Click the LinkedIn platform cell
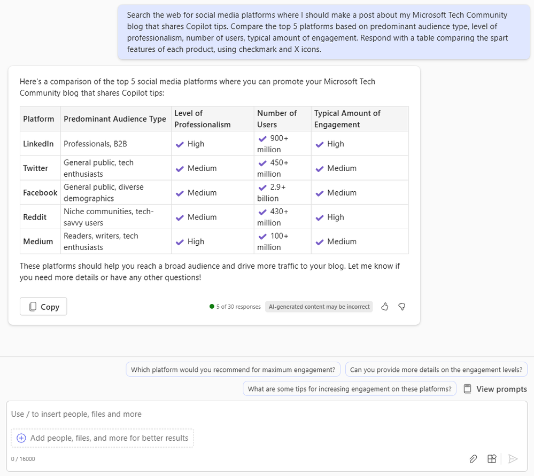The height and width of the screenshot is (476, 534). coord(40,144)
